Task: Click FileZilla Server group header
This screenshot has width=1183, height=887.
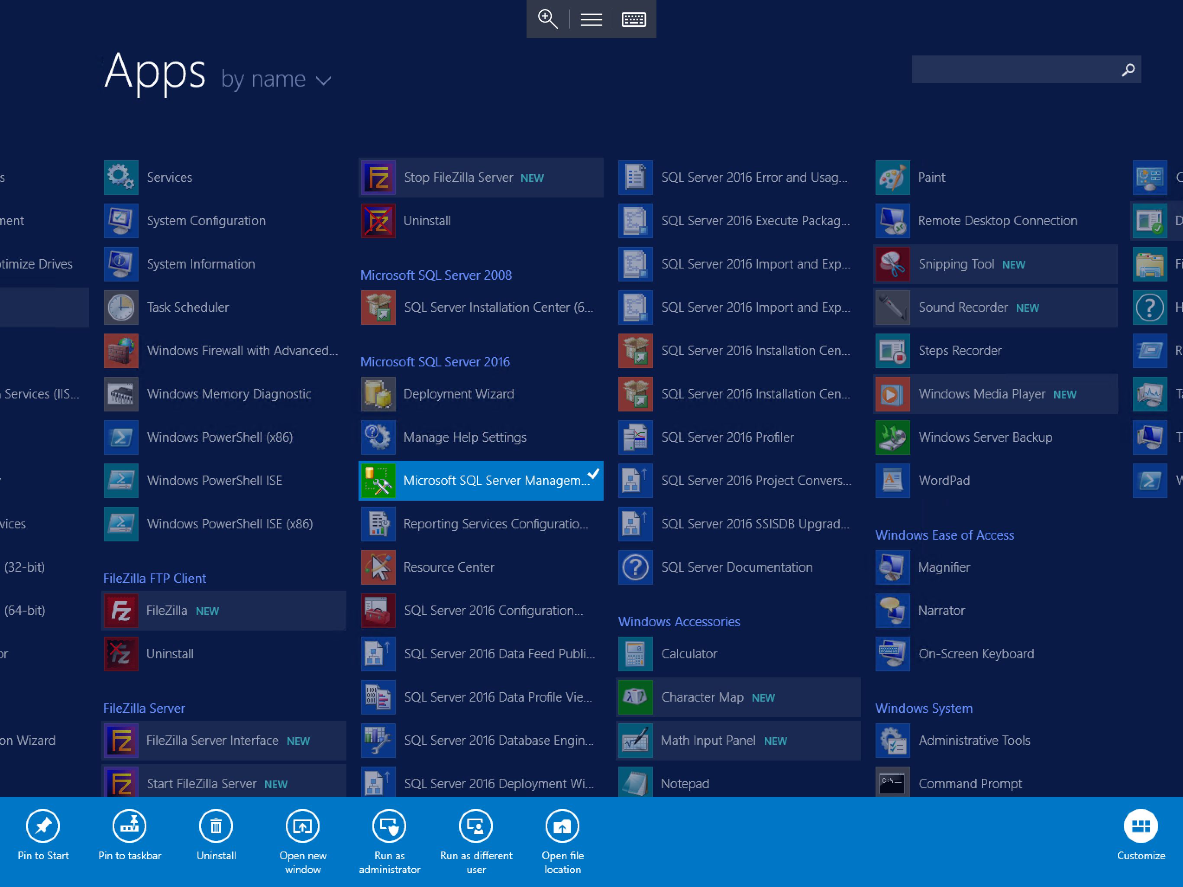Action: click(144, 708)
